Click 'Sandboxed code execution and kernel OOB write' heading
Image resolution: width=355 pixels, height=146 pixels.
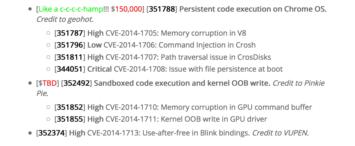coord(182,83)
